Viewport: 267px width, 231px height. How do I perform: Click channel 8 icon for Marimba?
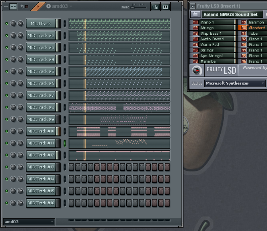195,61
